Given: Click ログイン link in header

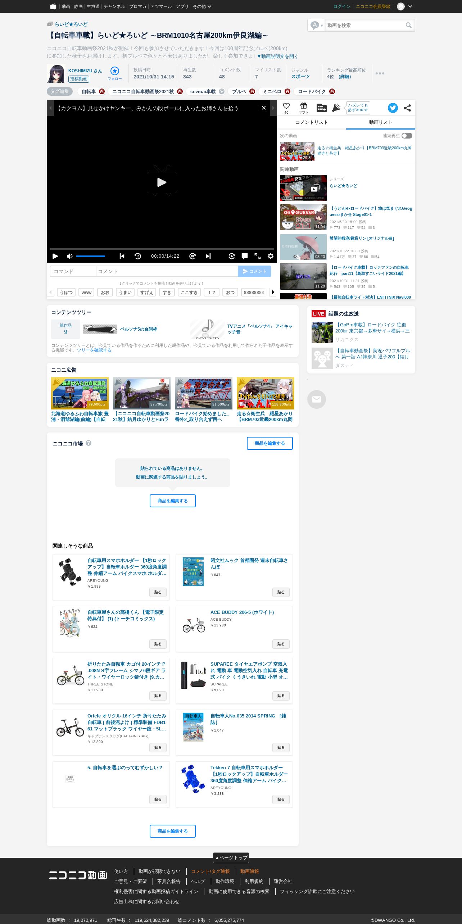Looking at the screenshot, I should coord(342,6).
